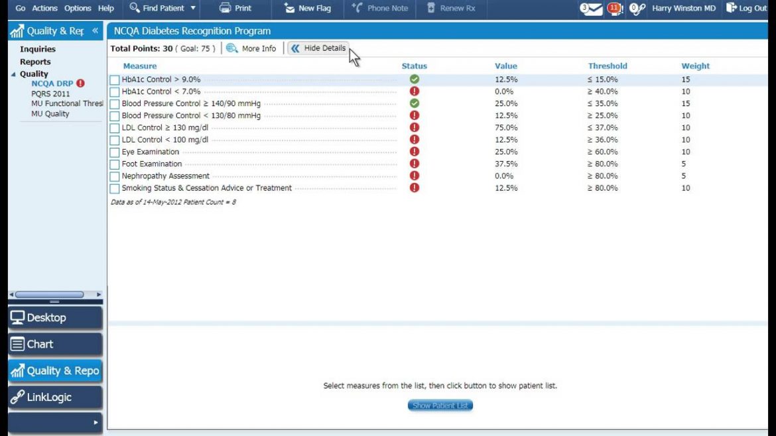Open the Find Patient dropdown arrow
Image resolution: width=776 pixels, height=436 pixels.
pos(193,9)
